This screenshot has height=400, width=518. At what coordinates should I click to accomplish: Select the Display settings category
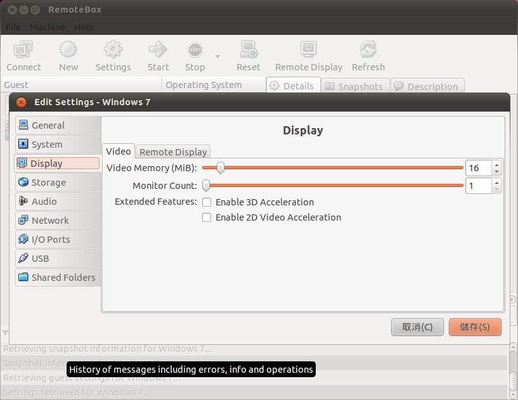tap(58, 164)
